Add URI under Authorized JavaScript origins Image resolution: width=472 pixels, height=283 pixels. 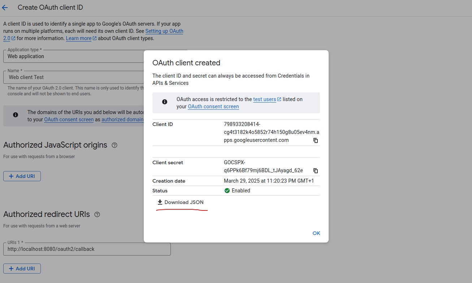click(22, 176)
